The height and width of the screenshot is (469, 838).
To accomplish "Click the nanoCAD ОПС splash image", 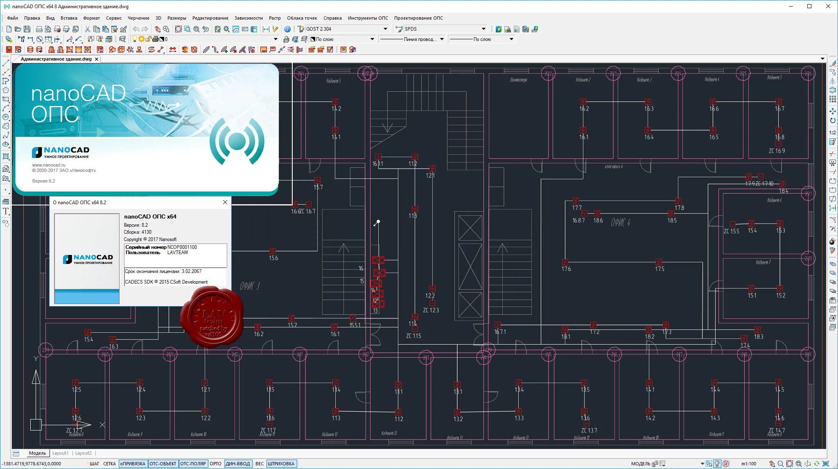I will pos(146,129).
